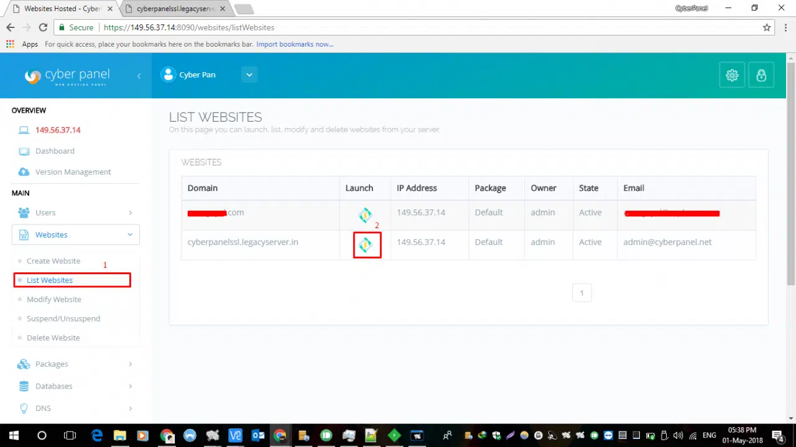Screen dimensions: 796x447
Task: Select List Websites in the sidebar
Action: (x=50, y=280)
